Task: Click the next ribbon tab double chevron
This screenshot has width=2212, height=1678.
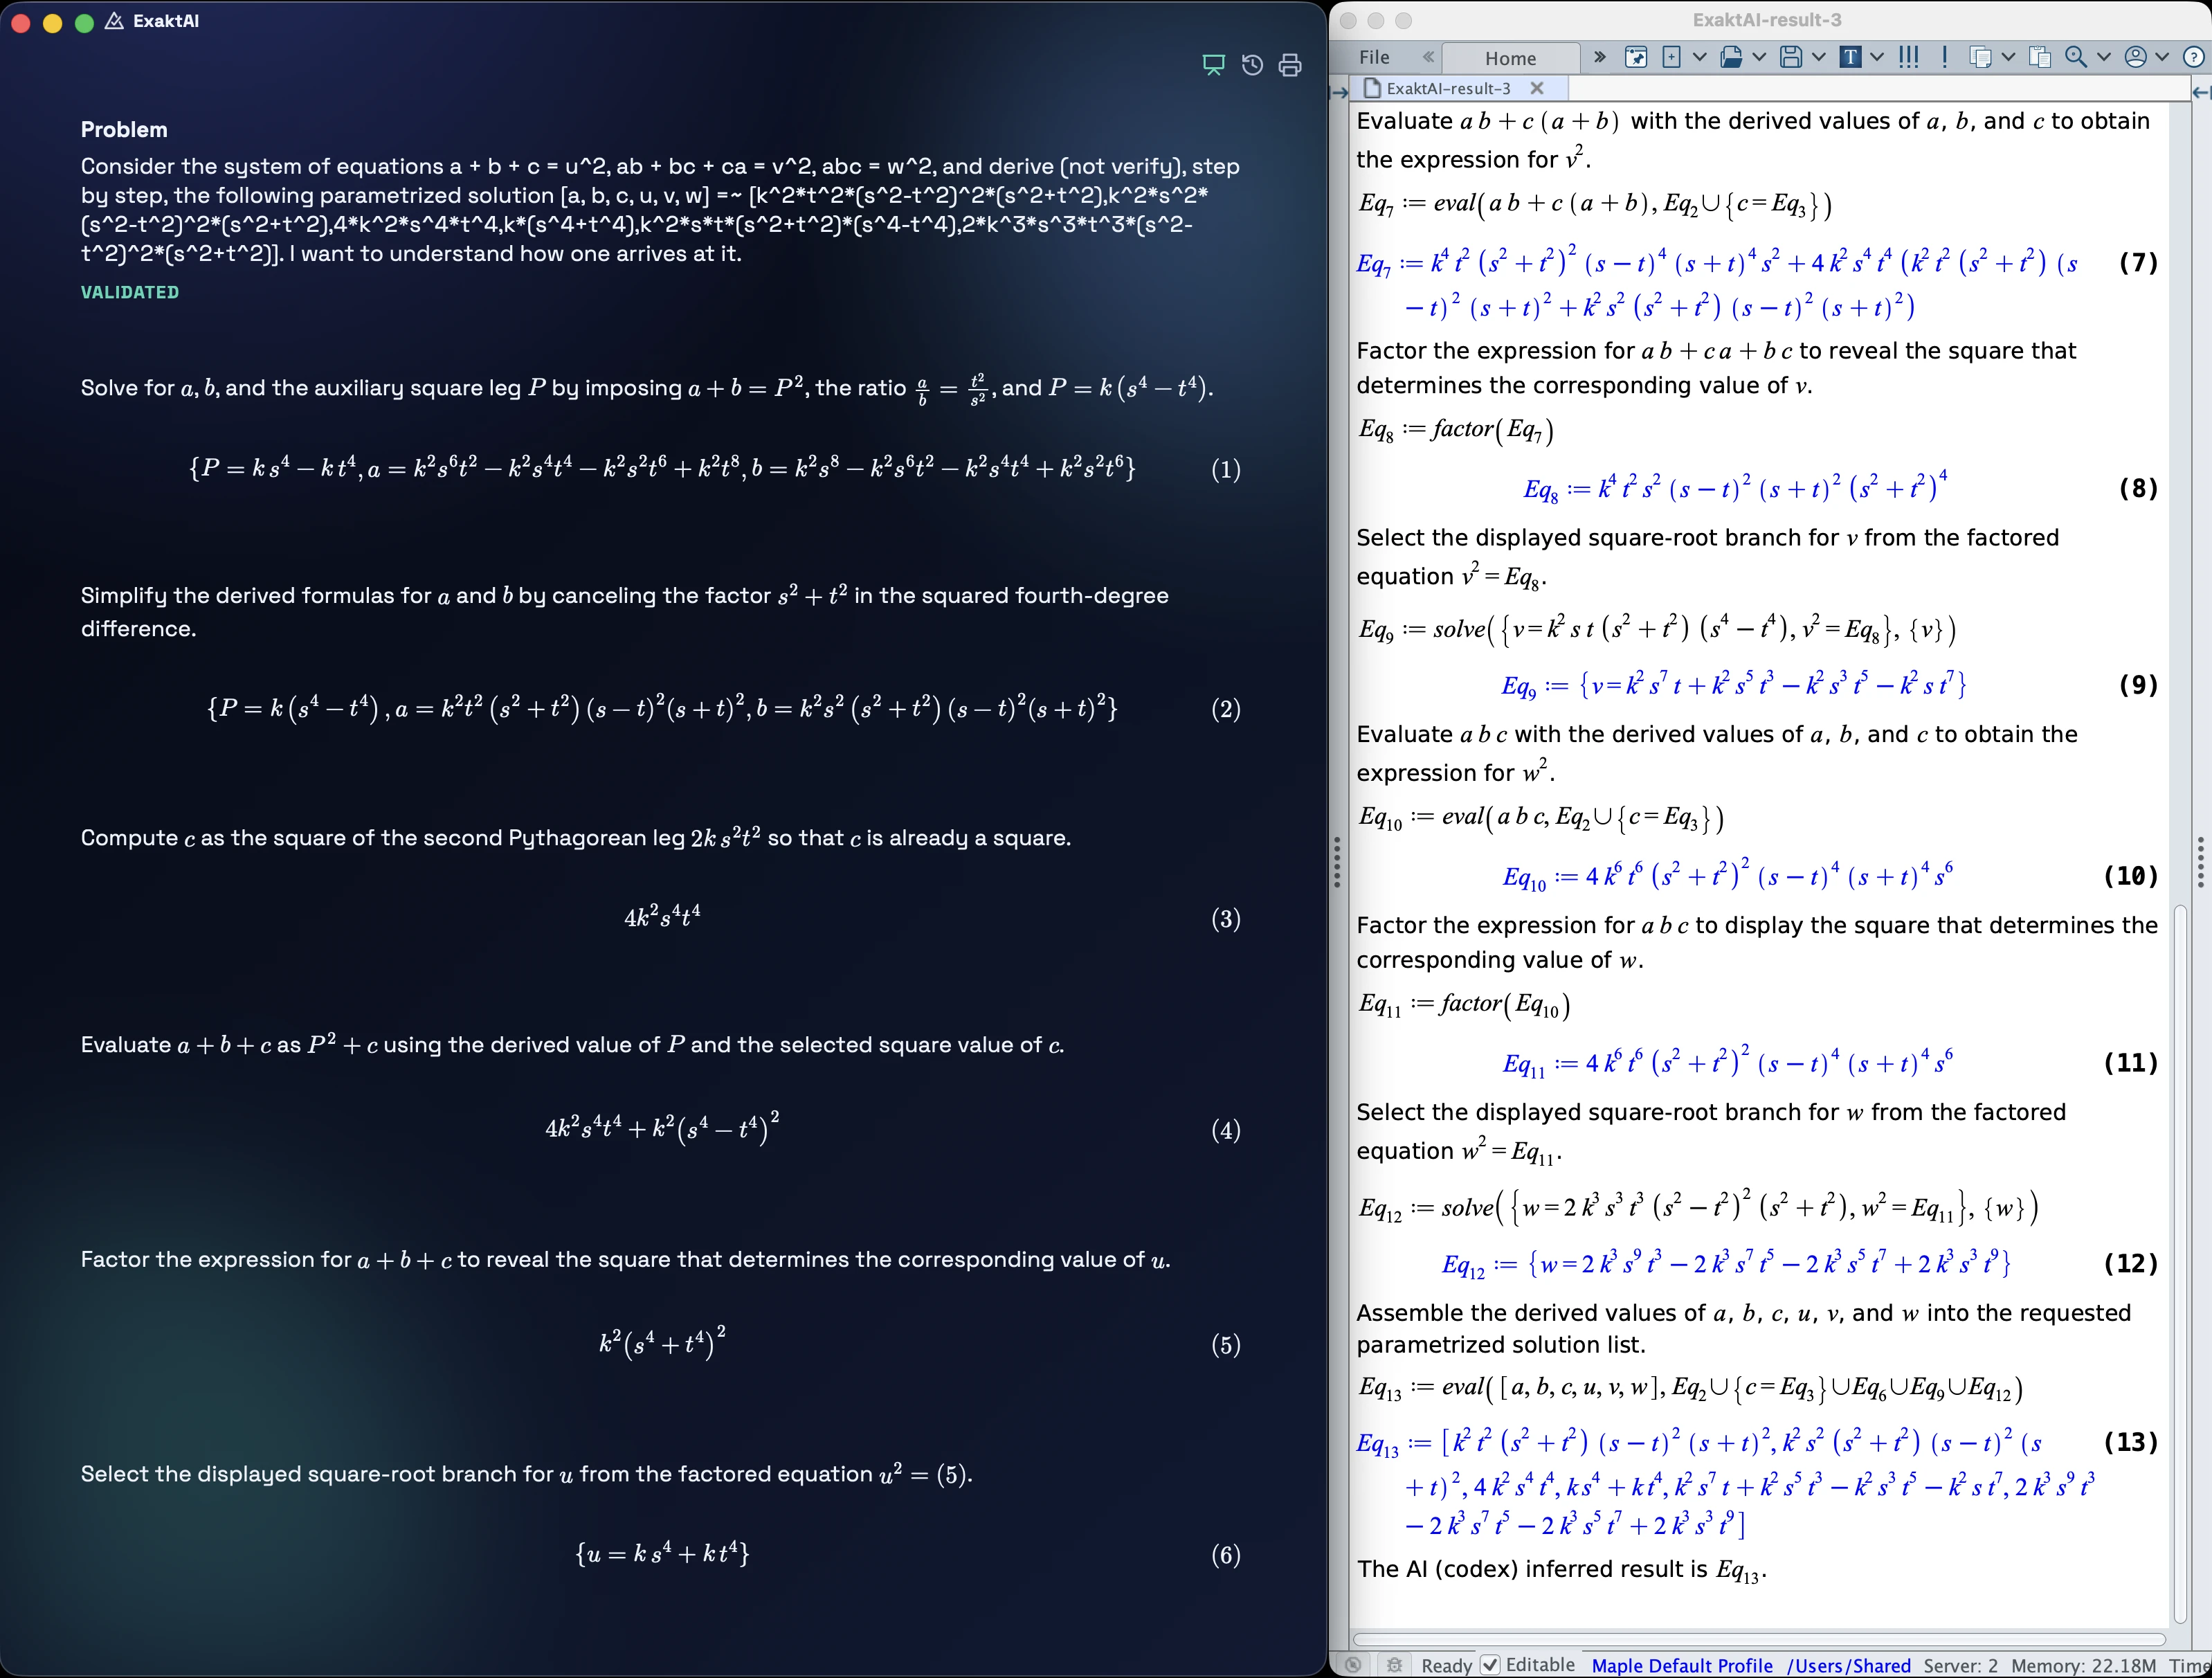Action: pyautogui.click(x=1599, y=57)
